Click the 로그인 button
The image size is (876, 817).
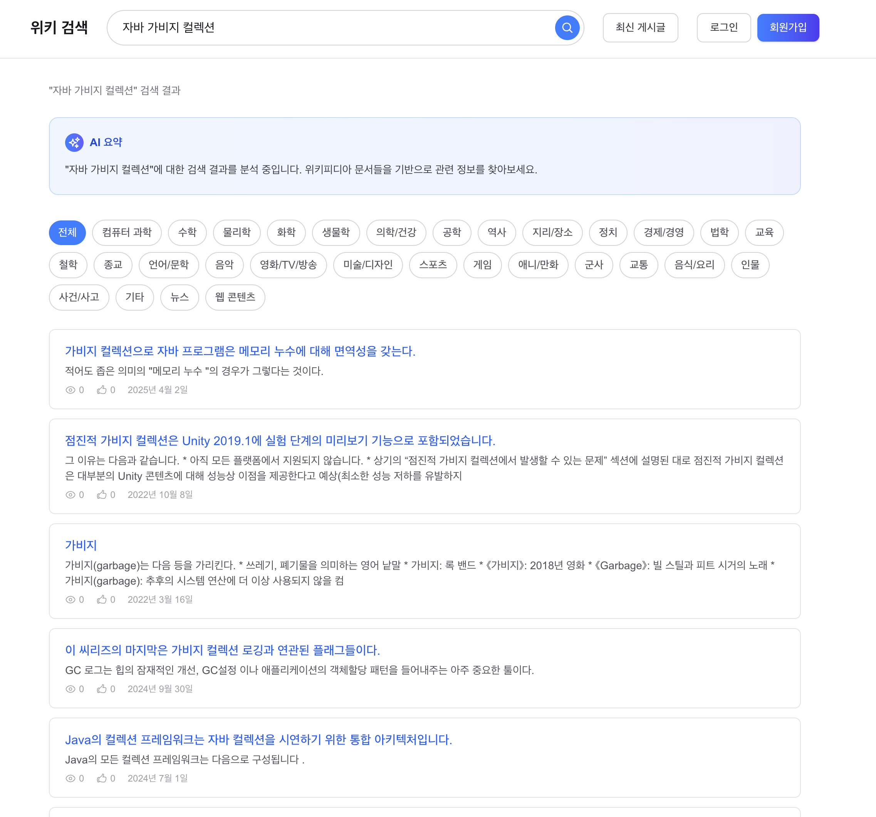(723, 27)
